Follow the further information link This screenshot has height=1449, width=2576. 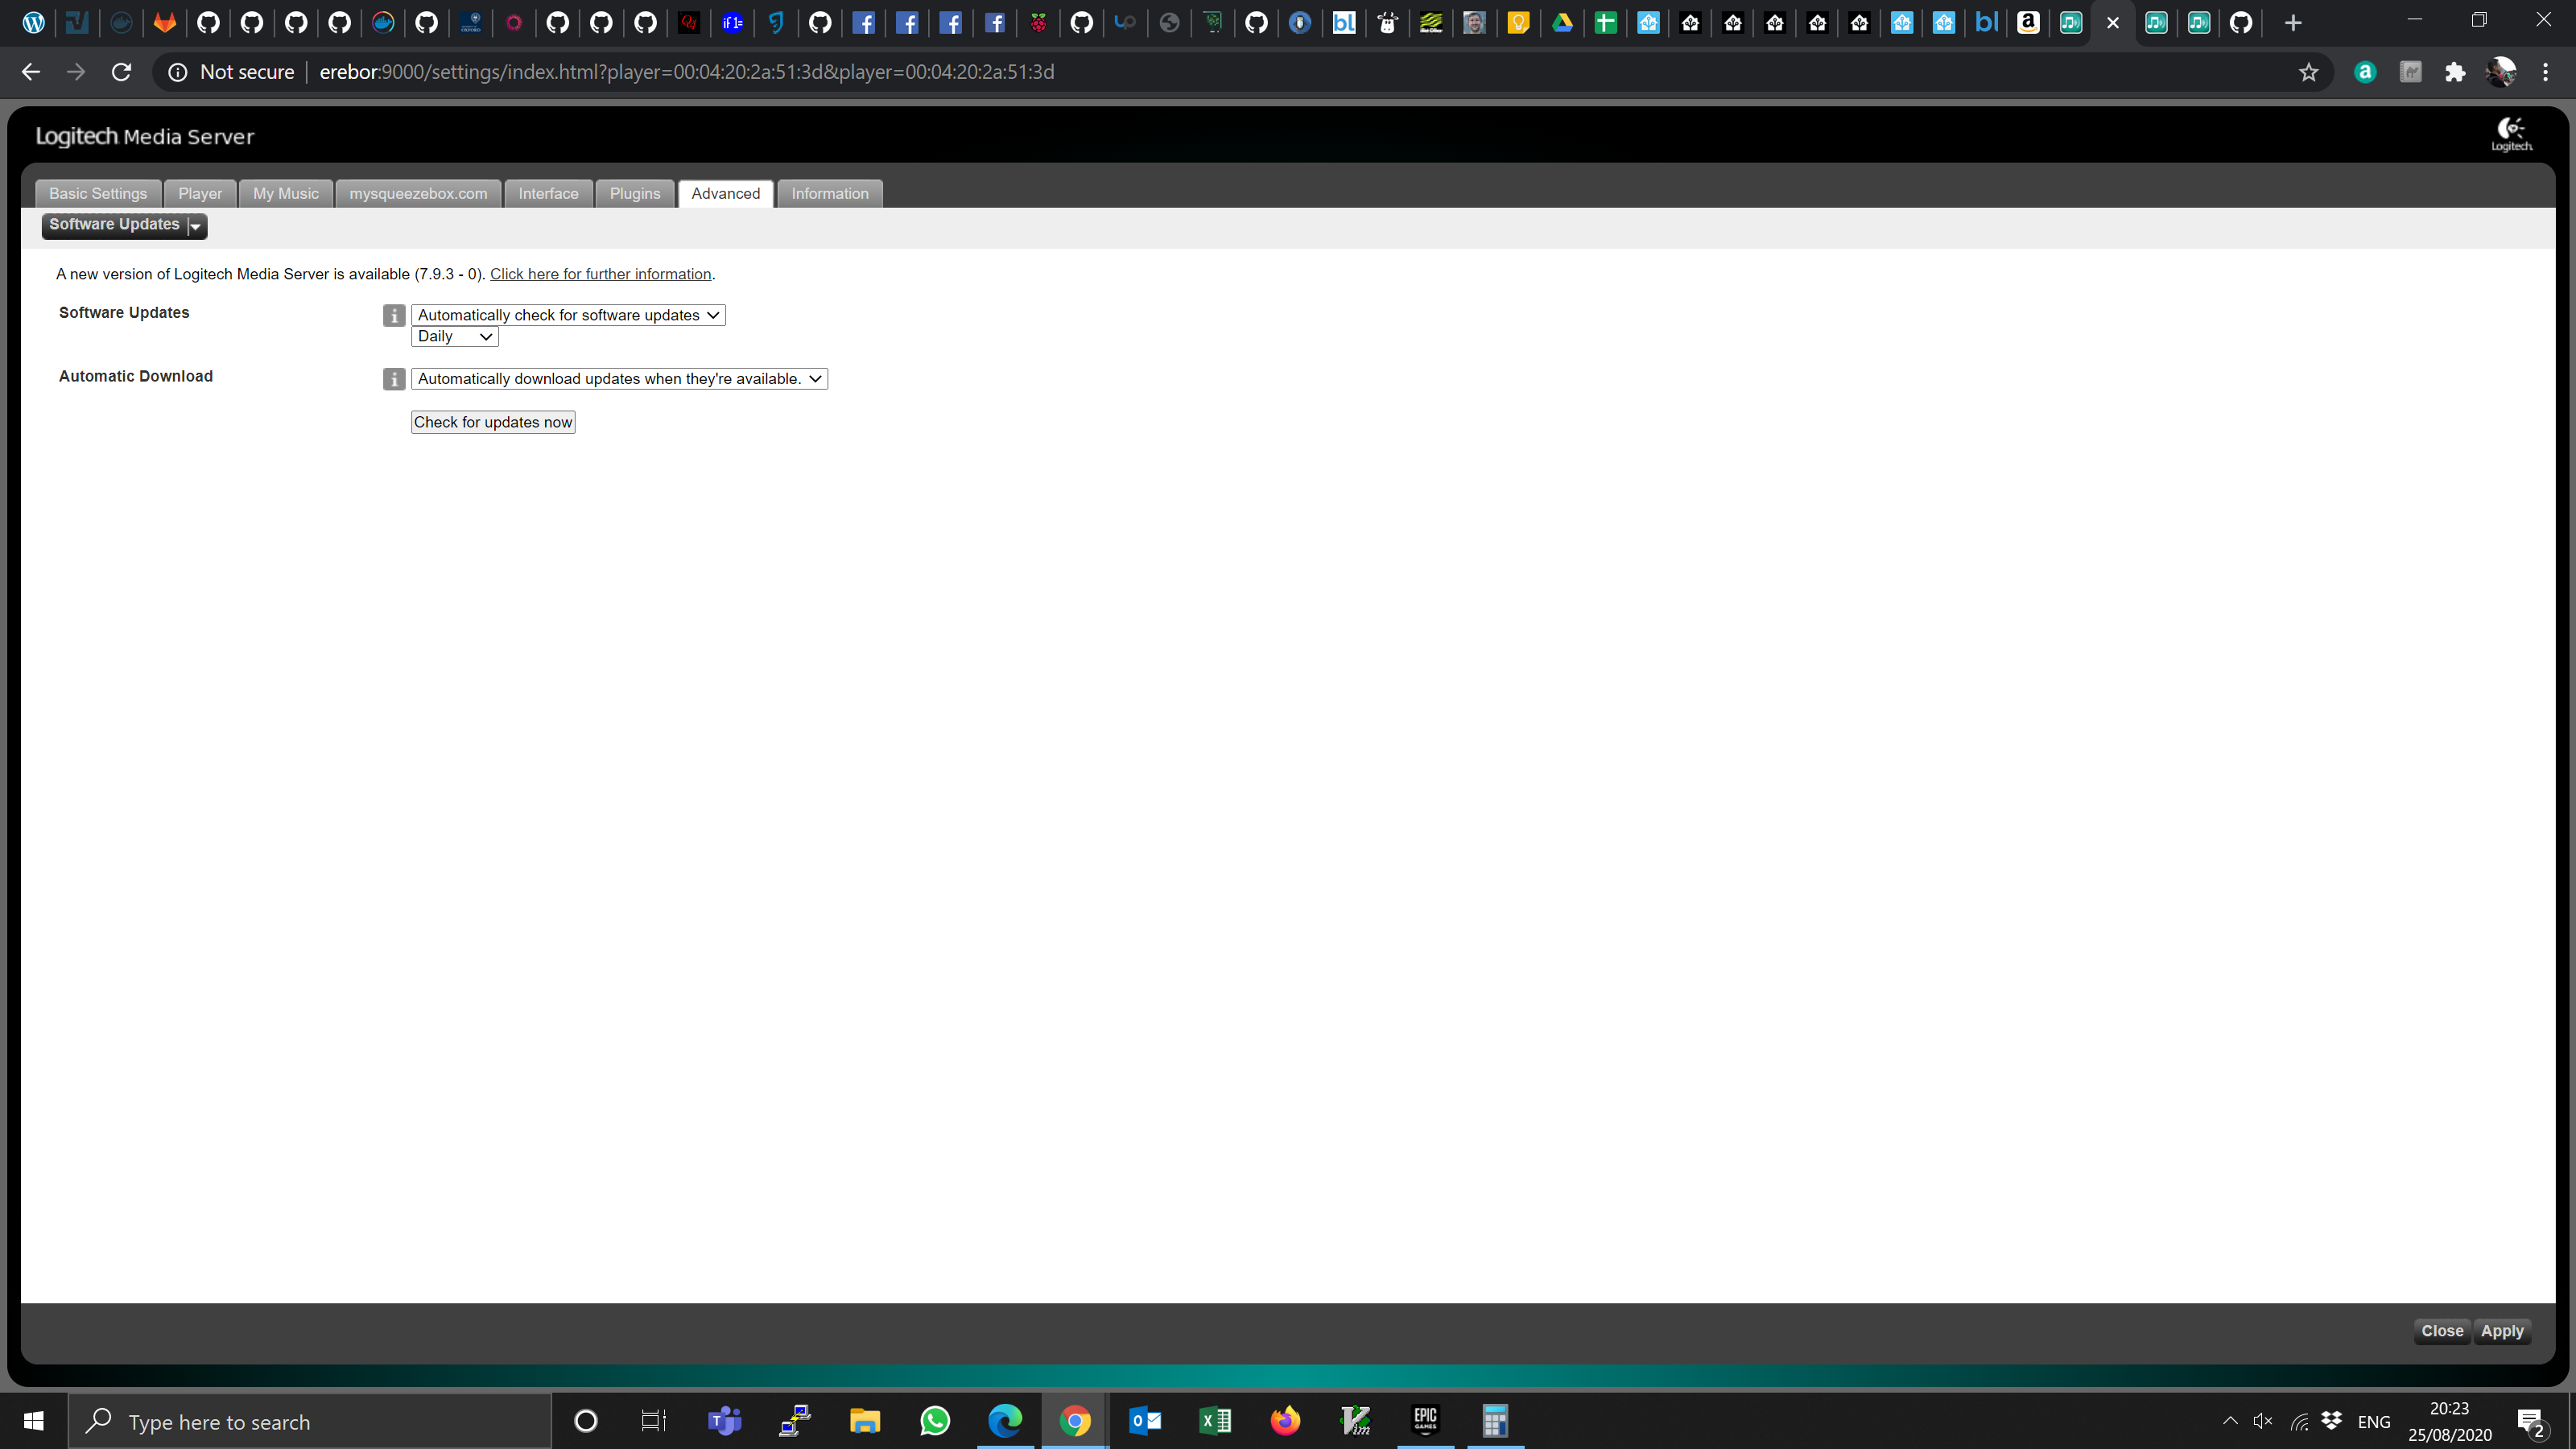[600, 274]
